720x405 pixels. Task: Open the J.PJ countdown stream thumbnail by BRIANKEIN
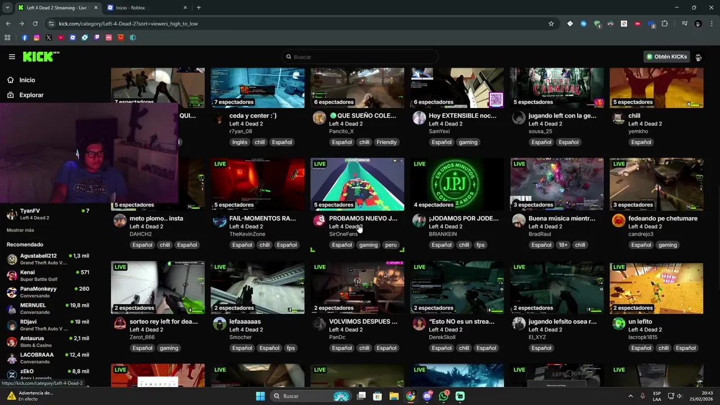coord(457,184)
